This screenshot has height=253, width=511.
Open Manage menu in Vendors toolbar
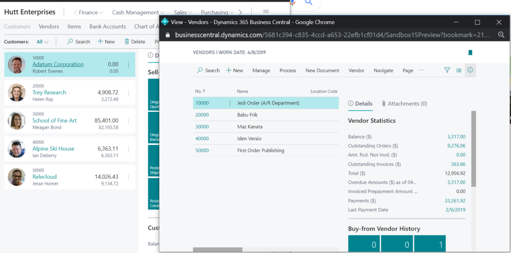[x=261, y=71]
